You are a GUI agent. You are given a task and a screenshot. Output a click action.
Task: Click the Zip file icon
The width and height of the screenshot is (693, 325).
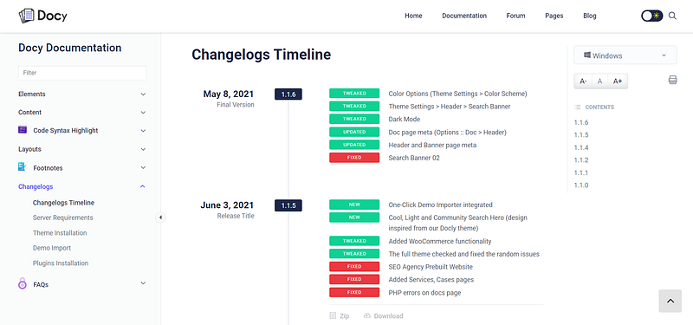[x=333, y=315]
